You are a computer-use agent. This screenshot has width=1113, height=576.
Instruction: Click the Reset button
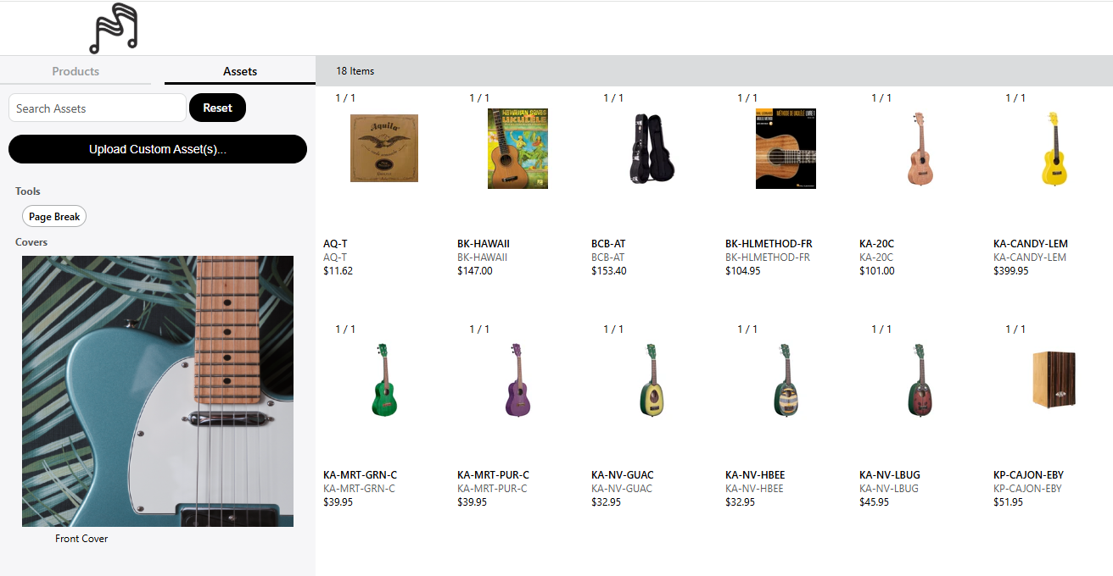coord(217,108)
